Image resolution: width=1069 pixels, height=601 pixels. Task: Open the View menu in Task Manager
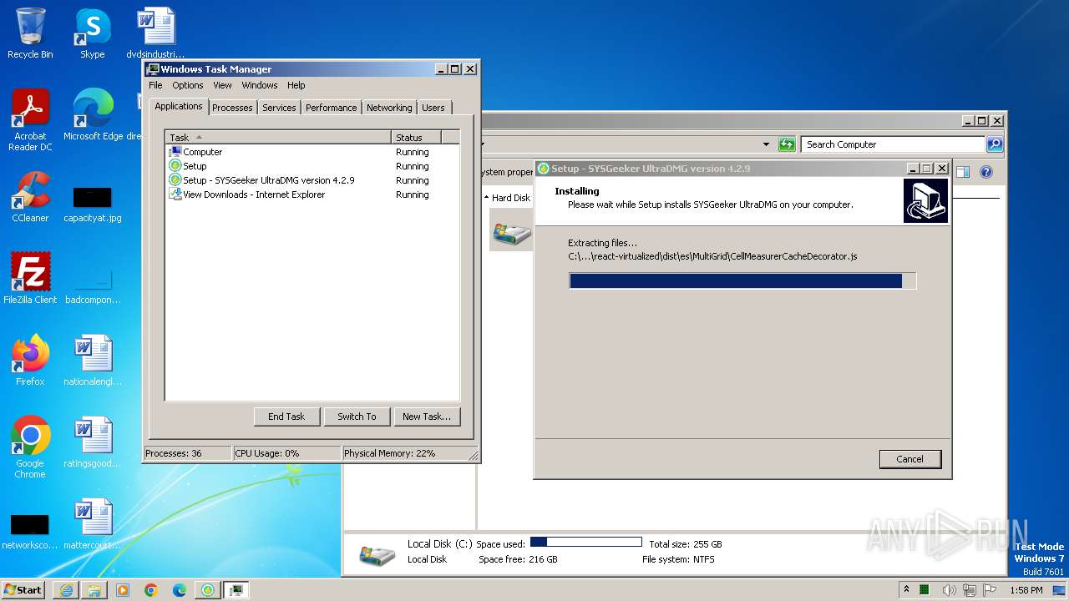tap(222, 85)
